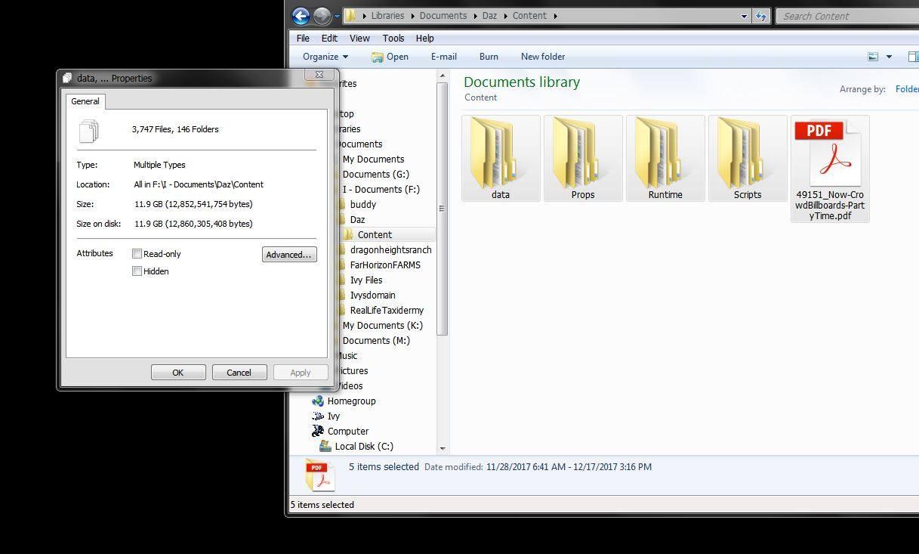The height and width of the screenshot is (554, 919).
Task: Open the Edit menu
Action: 329,38
